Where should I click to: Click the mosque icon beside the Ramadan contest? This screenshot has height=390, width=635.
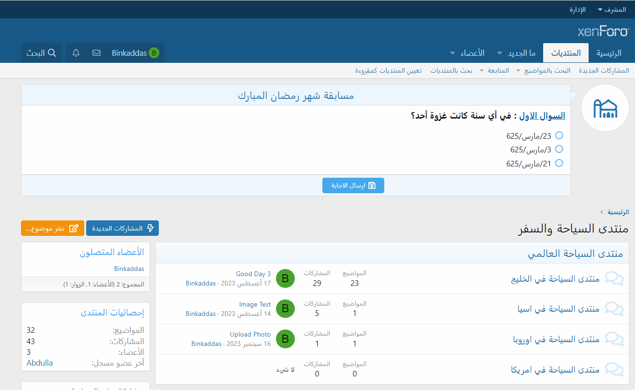point(605,108)
